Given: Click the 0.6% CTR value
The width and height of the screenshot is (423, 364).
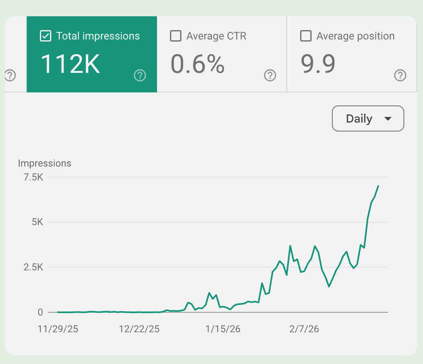Looking at the screenshot, I should (198, 64).
